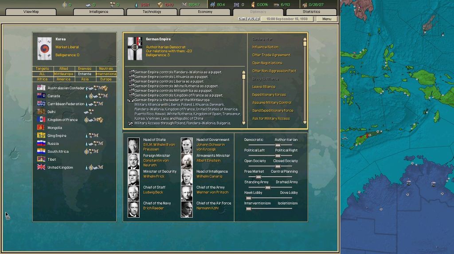Filter countries by Enemies
454x254 pixels.
coord(85,69)
